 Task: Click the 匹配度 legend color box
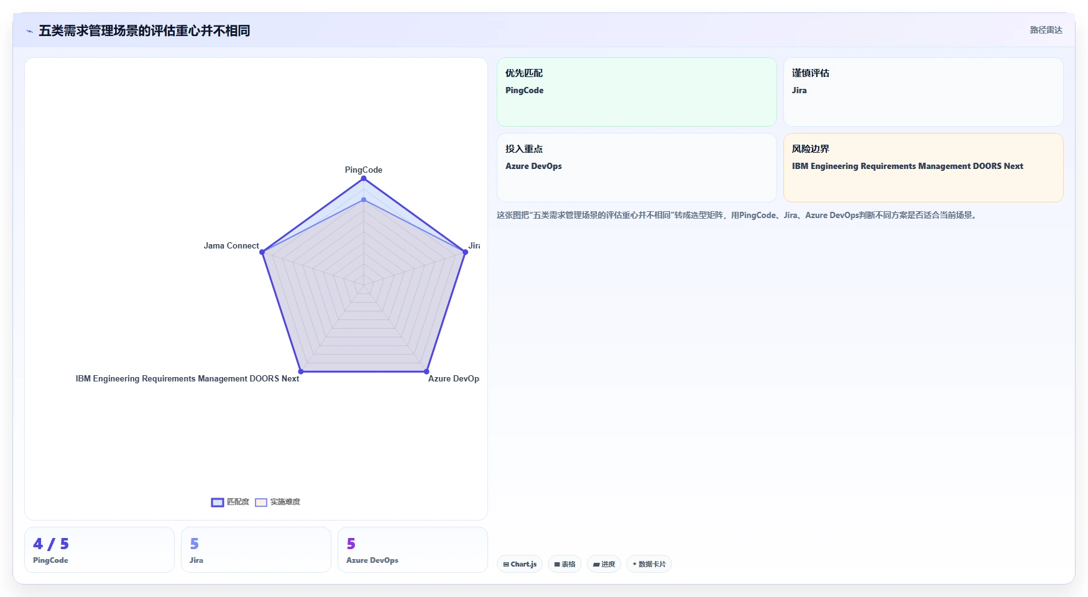point(218,503)
